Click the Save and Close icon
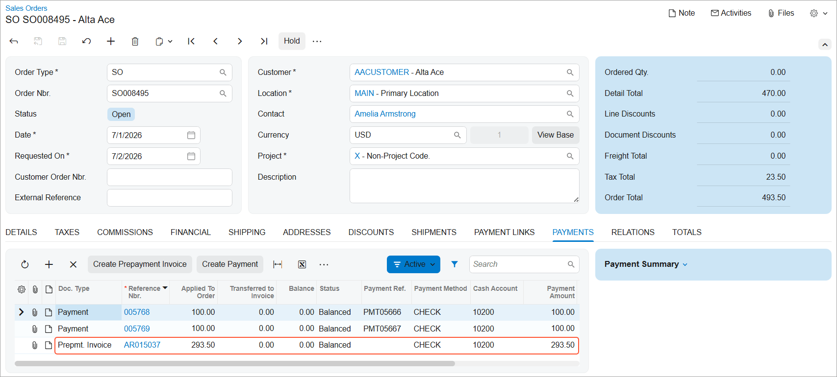This screenshot has width=837, height=377. [38, 41]
